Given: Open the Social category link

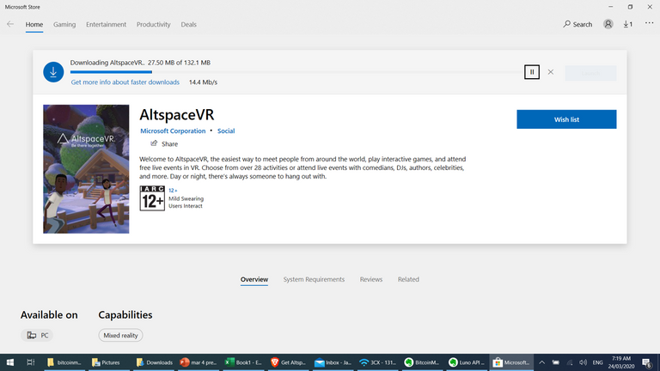Looking at the screenshot, I should pyautogui.click(x=226, y=131).
